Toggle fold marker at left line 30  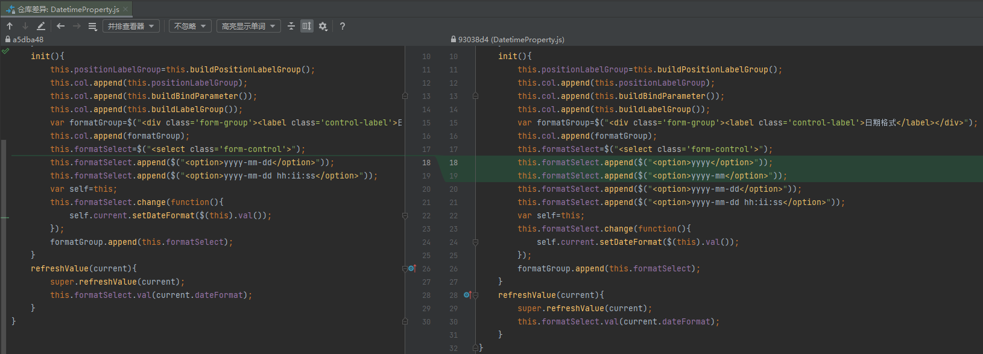405,321
